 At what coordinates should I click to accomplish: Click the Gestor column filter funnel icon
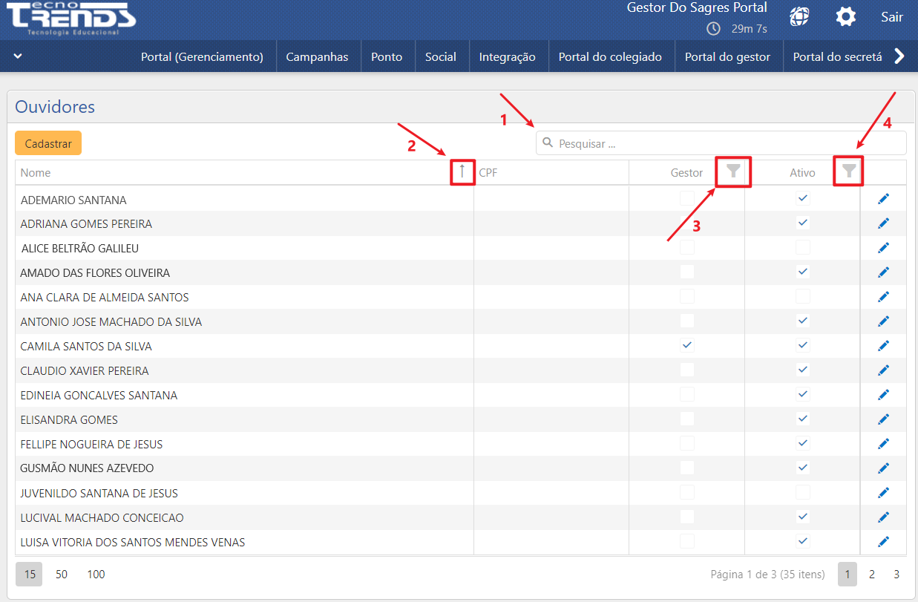(x=733, y=171)
